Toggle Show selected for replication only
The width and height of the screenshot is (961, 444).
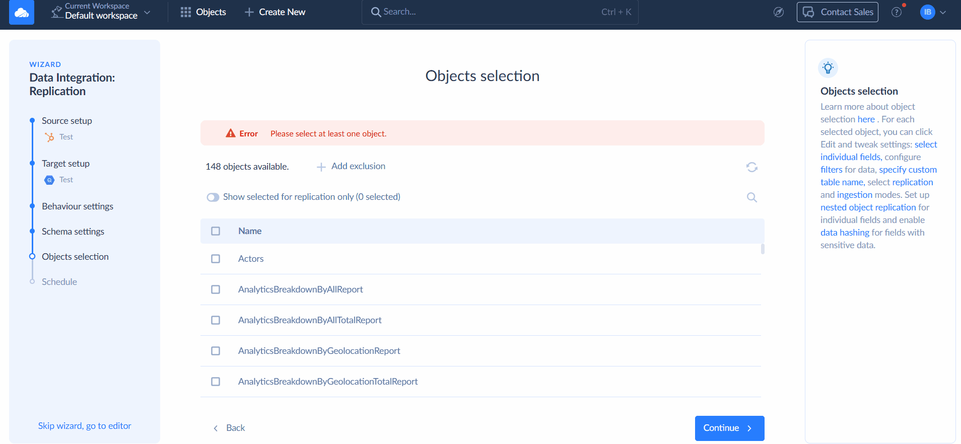pyautogui.click(x=213, y=197)
